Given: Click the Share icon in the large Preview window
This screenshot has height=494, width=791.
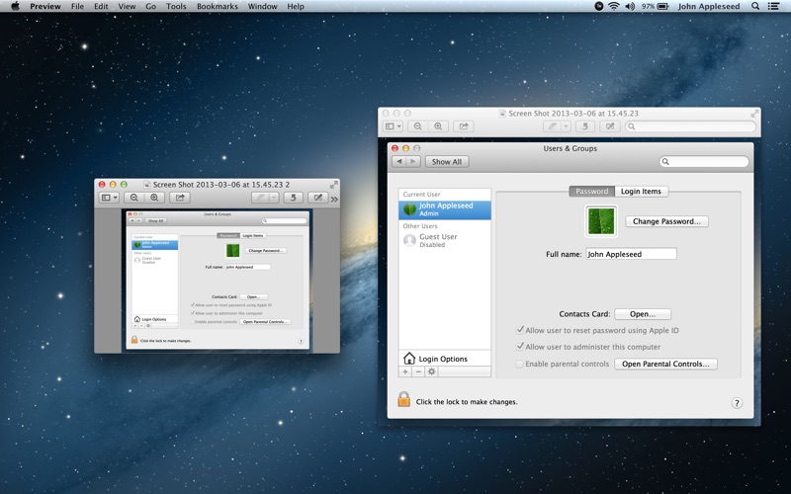Looking at the screenshot, I should pos(464,126).
